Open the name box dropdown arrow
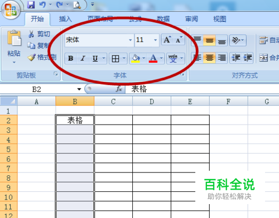Screen dimensions: 279x218 [x=79, y=90]
